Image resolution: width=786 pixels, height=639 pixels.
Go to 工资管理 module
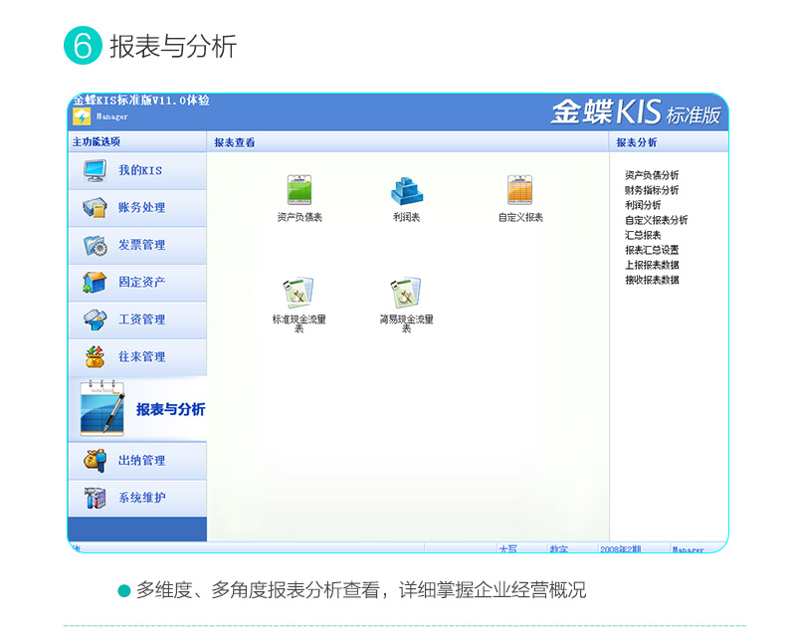coord(141,319)
